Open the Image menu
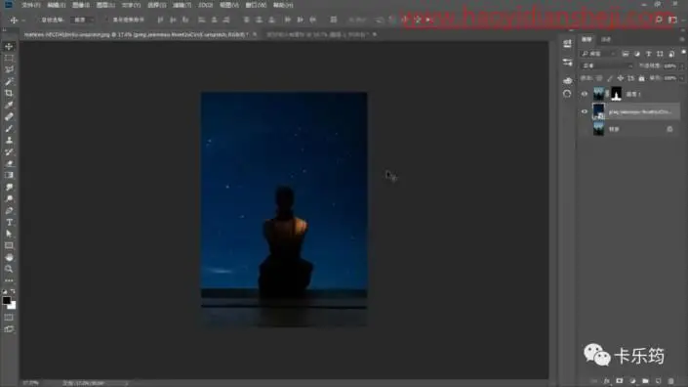688x387 pixels. click(81, 5)
